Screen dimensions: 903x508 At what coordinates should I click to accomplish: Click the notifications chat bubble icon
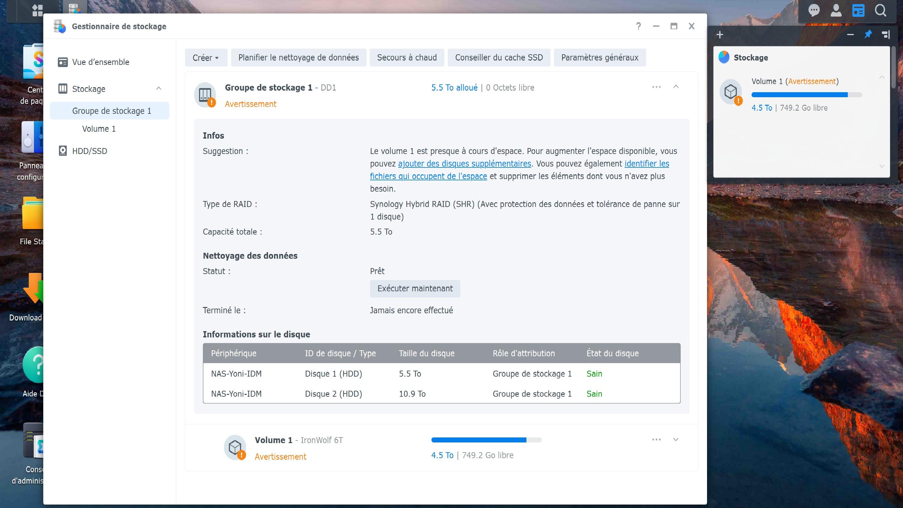tap(814, 11)
